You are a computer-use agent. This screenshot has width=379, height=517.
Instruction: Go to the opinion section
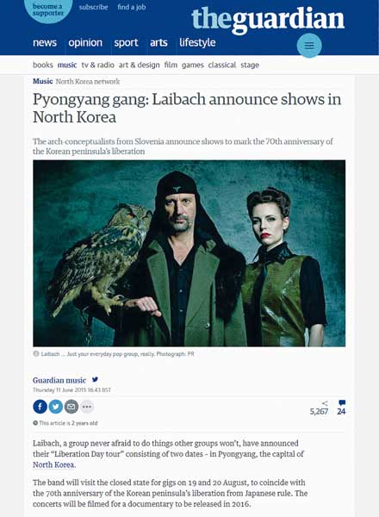85,42
